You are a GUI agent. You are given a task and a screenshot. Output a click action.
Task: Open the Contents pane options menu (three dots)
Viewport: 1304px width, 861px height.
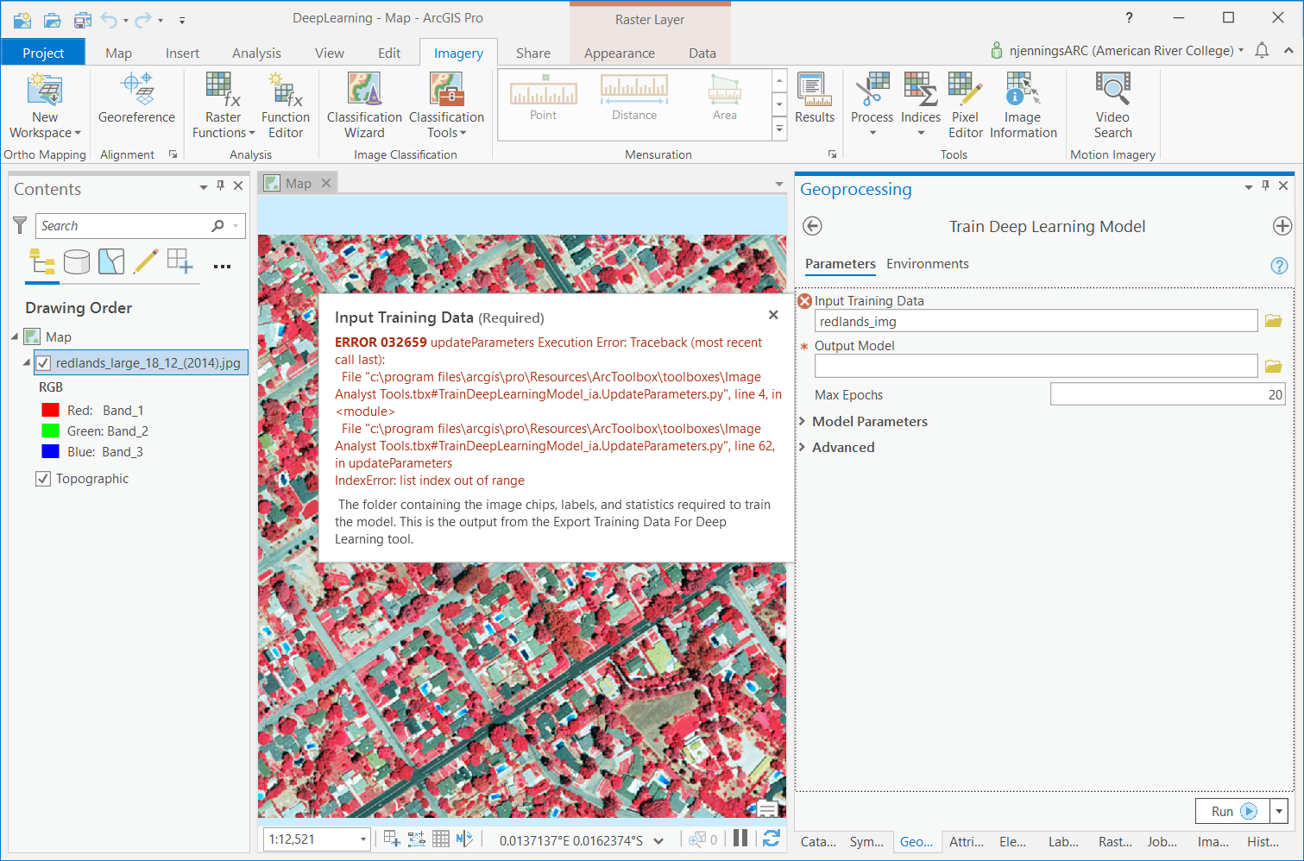coord(222,267)
